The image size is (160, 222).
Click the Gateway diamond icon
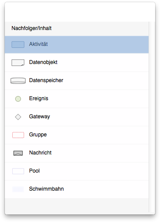pyautogui.click(x=18, y=117)
